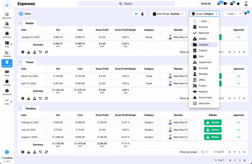Click Vendors table next page arrow

[239, 152]
